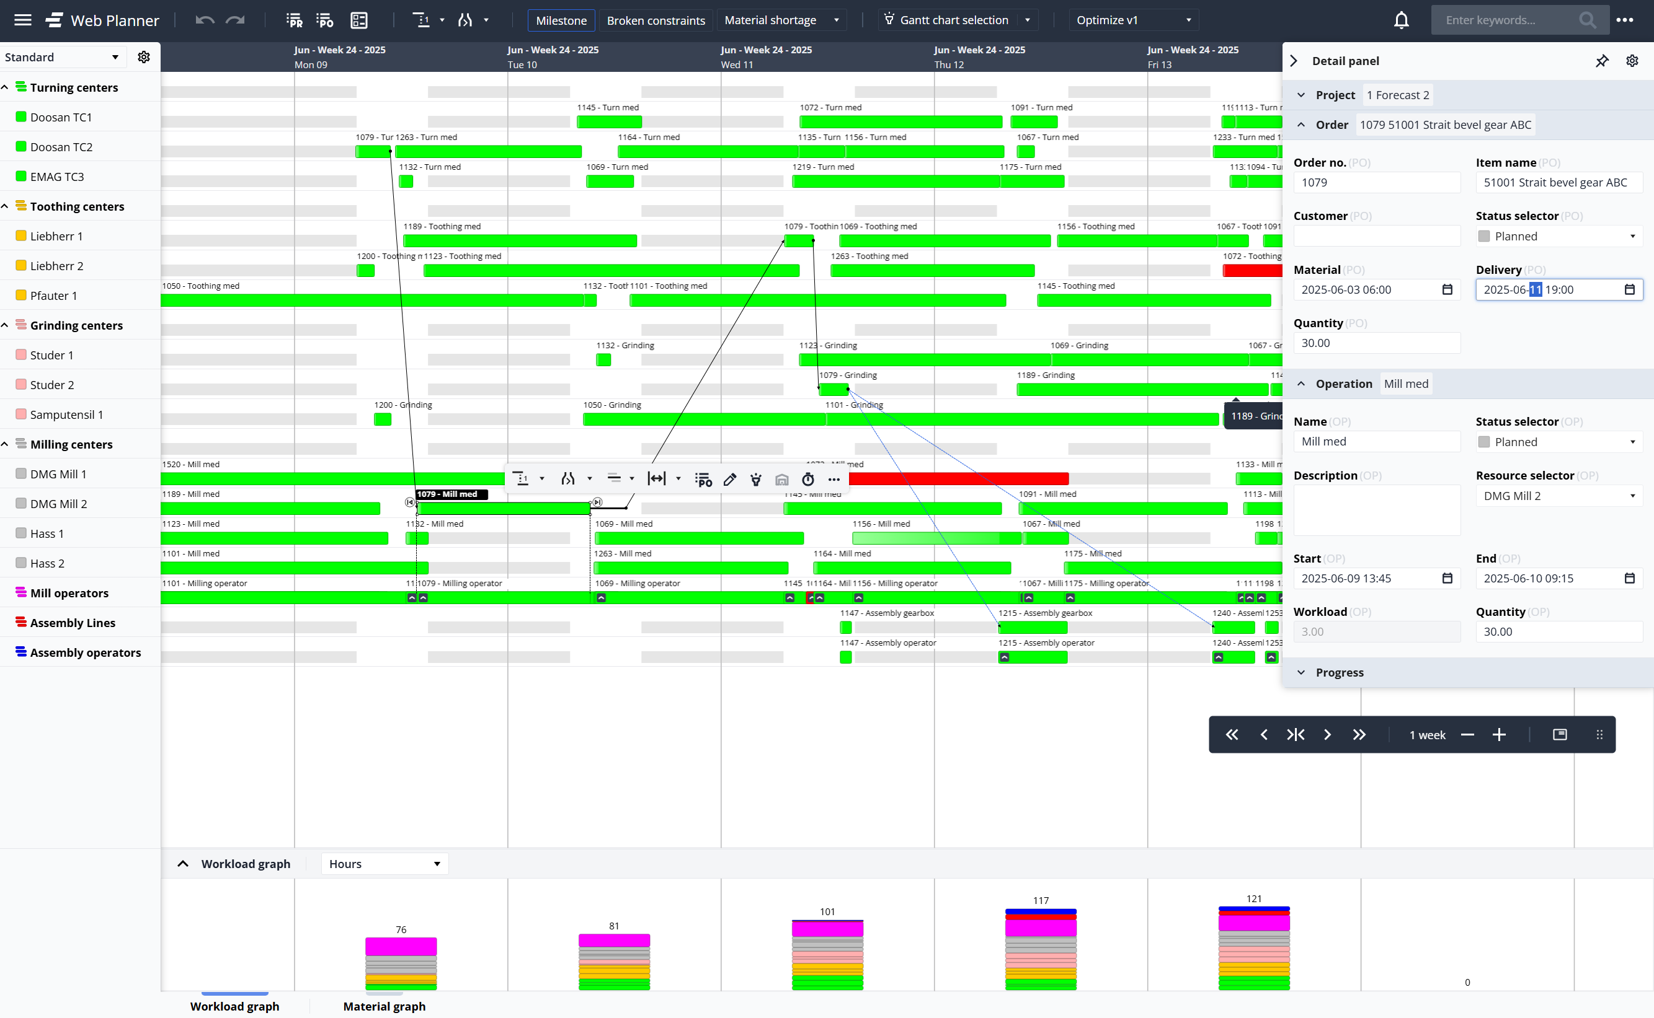Pin the Detail panel

[x=1602, y=61]
